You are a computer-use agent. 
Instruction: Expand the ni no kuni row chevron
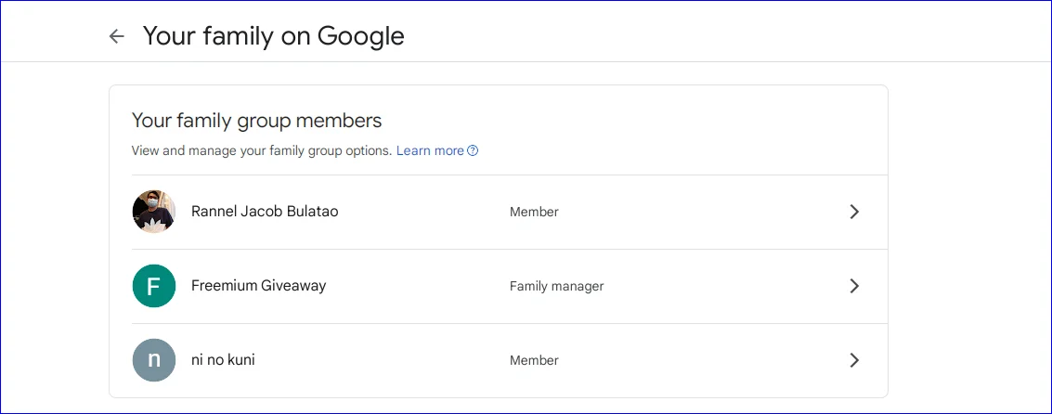(x=854, y=360)
